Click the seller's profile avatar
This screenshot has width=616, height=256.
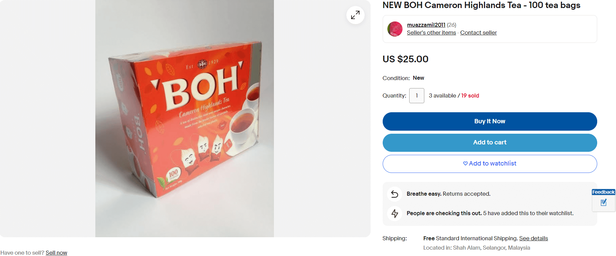click(x=395, y=29)
